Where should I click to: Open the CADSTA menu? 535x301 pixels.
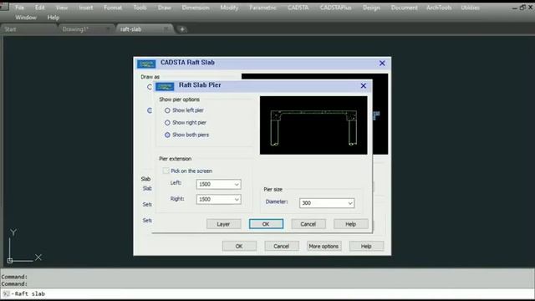(298, 8)
